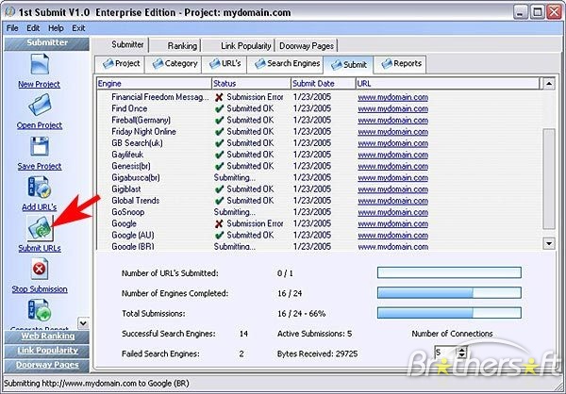Select the Global Trends engine row

[320, 201]
